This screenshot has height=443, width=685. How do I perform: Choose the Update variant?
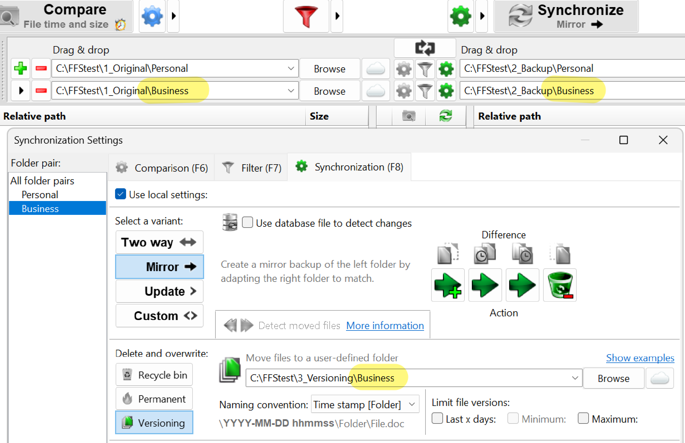coord(159,291)
